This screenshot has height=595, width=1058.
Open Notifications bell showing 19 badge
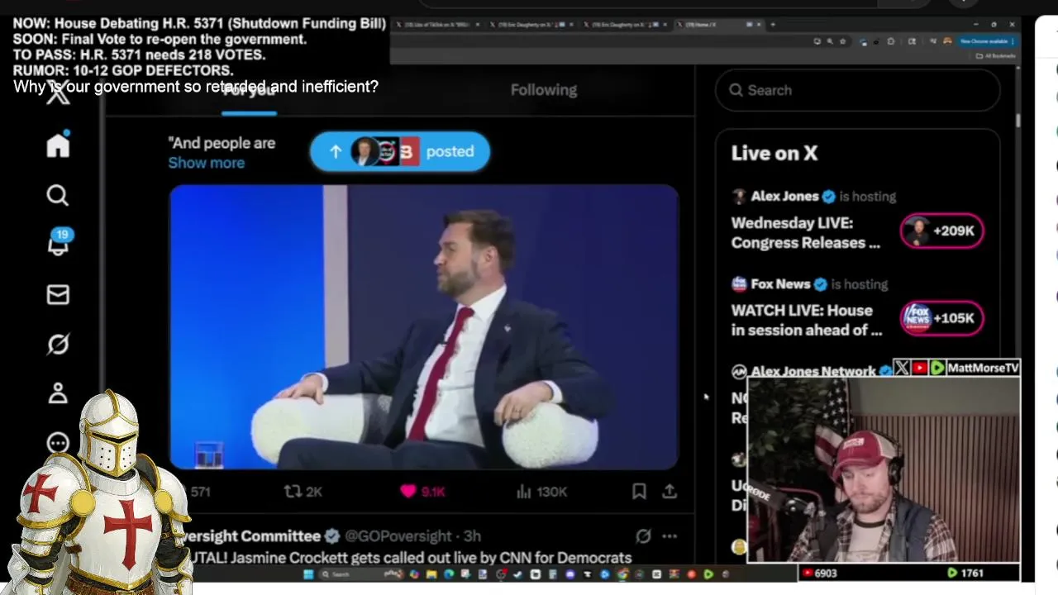(x=59, y=244)
